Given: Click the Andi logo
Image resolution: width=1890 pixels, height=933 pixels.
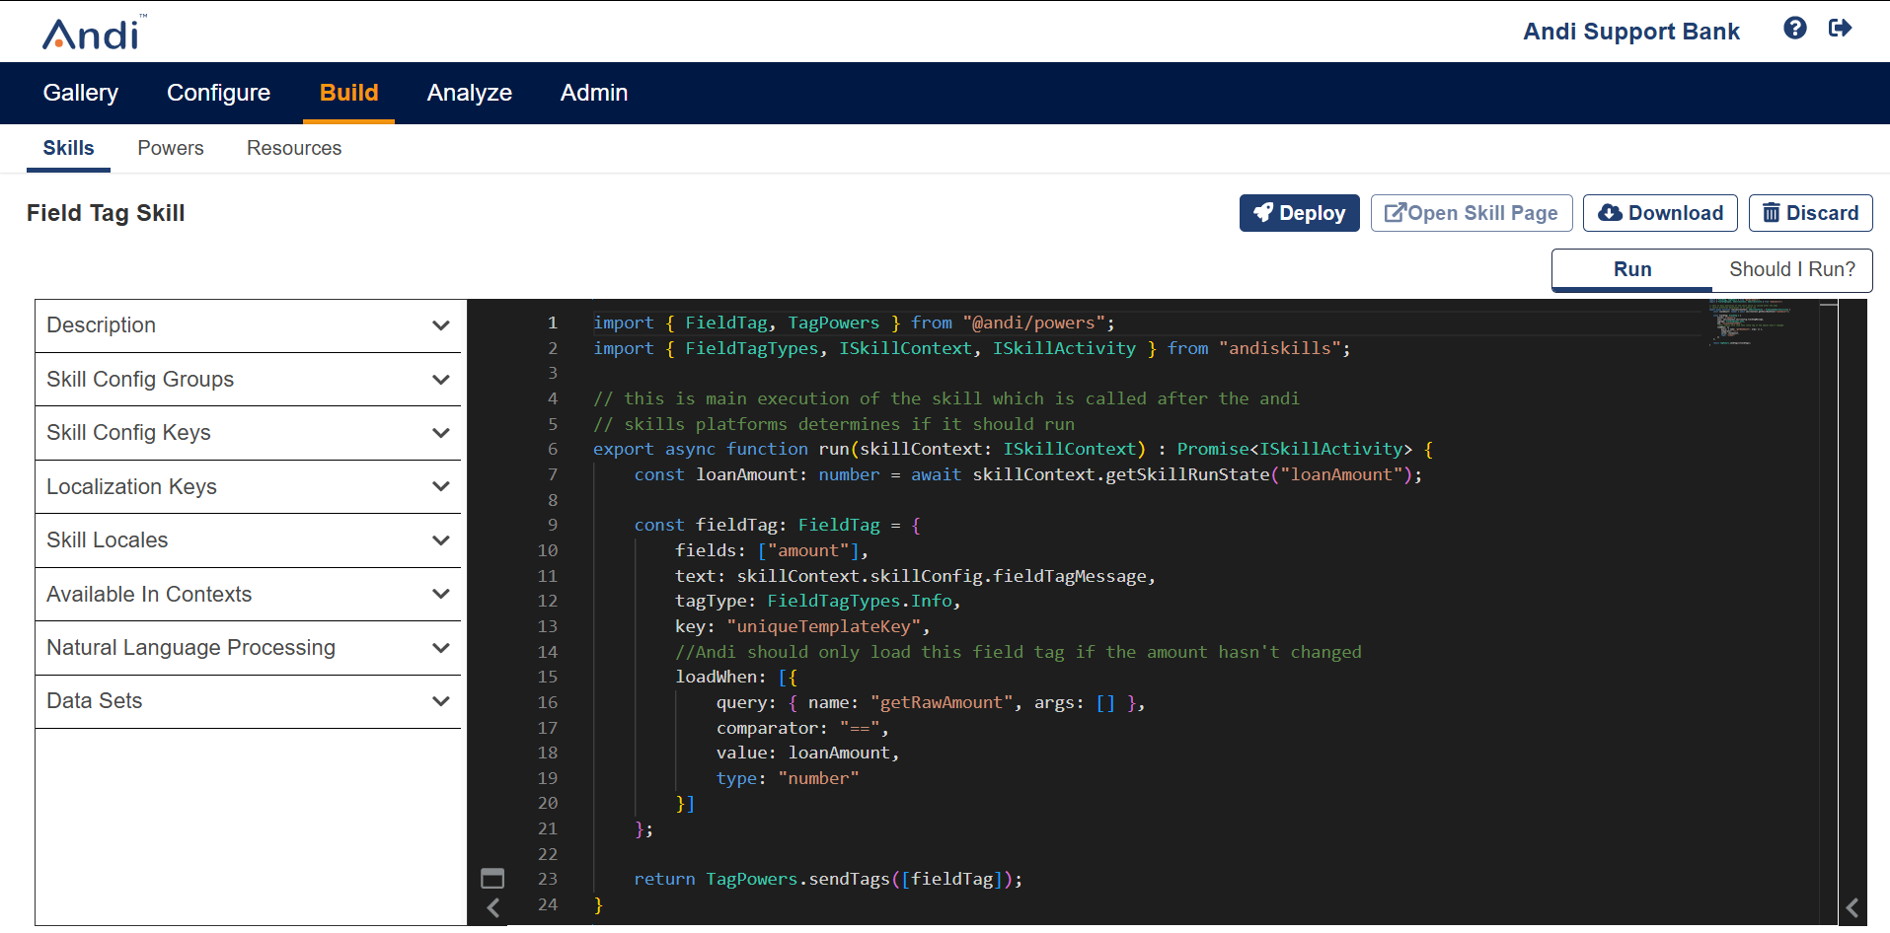Looking at the screenshot, I should (94, 33).
